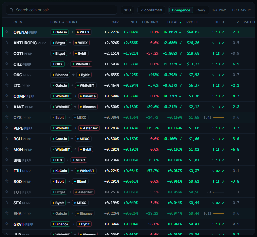Favorite the BCH row star

click(x=7, y=138)
